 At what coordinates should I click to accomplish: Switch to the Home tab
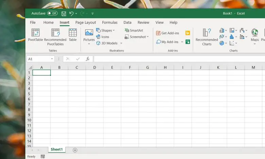click(x=48, y=22)
